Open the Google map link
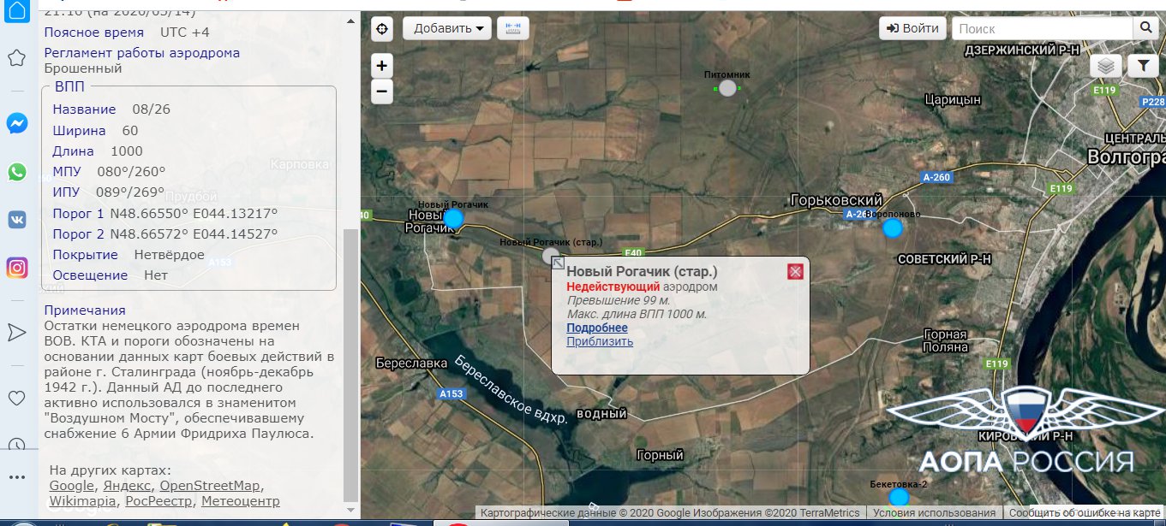1166x526 pixels. point(71,486)
